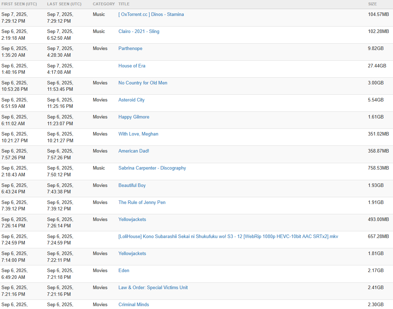The height and width of the screenshot is (309, 393).
Task: Open the 1.81GB Yellowjackets link
Action: 132,253
